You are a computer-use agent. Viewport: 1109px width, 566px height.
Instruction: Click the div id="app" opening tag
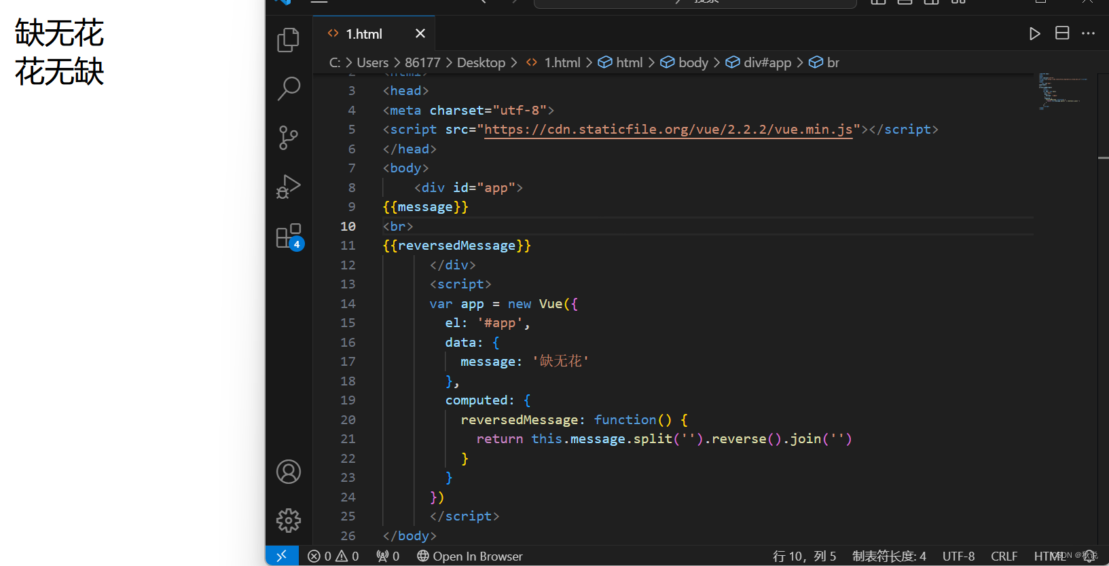469,188
